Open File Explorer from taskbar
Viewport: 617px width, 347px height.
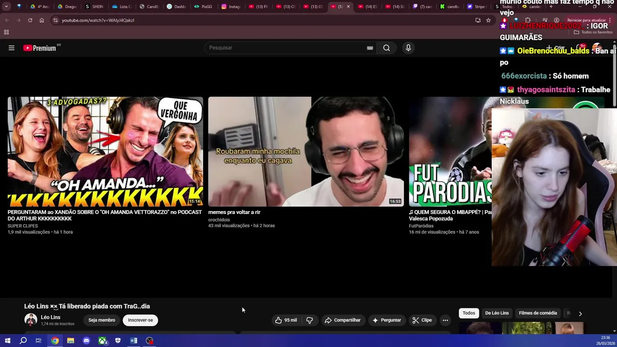70,341
